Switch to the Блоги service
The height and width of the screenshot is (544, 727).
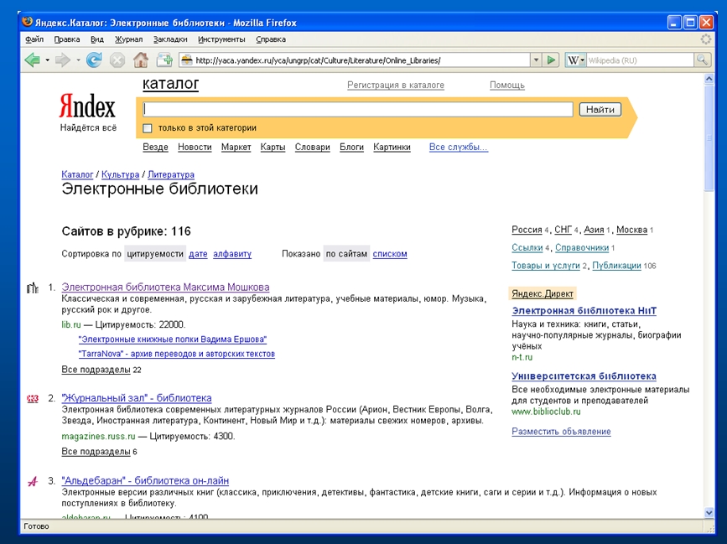click(351, 148)
